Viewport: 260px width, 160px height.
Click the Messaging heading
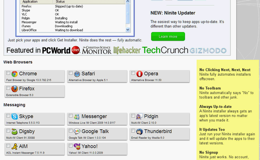click(14, 105)
